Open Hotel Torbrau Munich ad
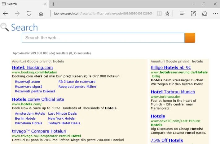 pos(173,92)
